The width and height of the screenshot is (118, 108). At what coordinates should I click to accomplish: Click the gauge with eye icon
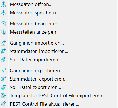coord(3,32)
